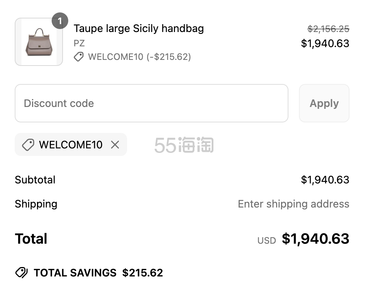Click the discounted $1,940.63 item price
Image resolution: width=368 pixels, height=290 pixels.
(325, 43)
